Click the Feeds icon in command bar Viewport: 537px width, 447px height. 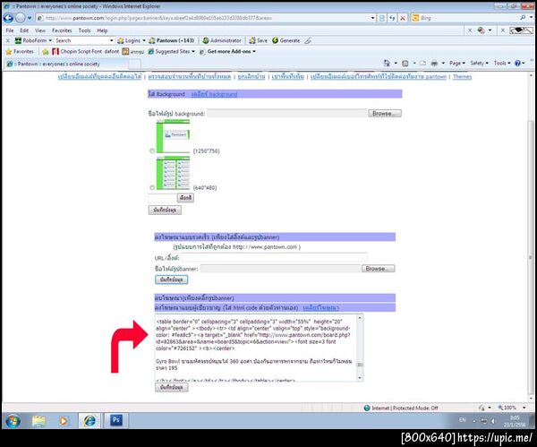click(x=405, y=63)
